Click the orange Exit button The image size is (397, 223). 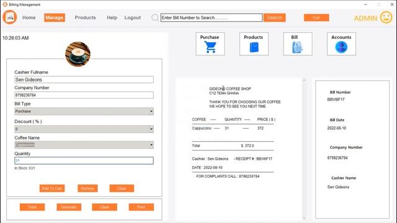click(316, 17)
